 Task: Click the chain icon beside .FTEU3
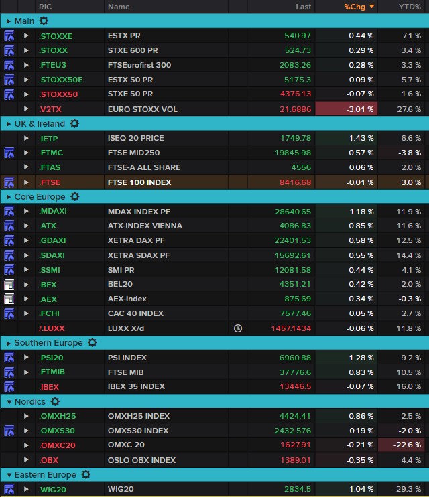pos(9,65)
